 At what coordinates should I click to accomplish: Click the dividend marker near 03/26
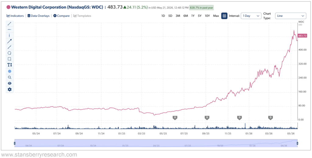pos(271,118)
